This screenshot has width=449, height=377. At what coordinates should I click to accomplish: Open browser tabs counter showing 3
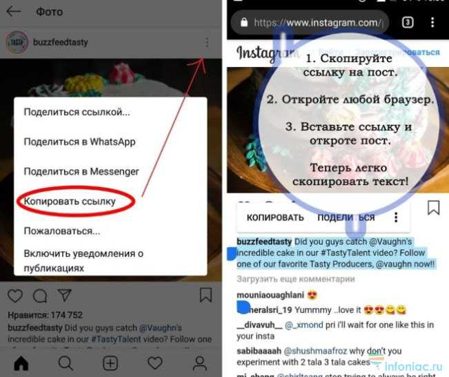[408, 22]
